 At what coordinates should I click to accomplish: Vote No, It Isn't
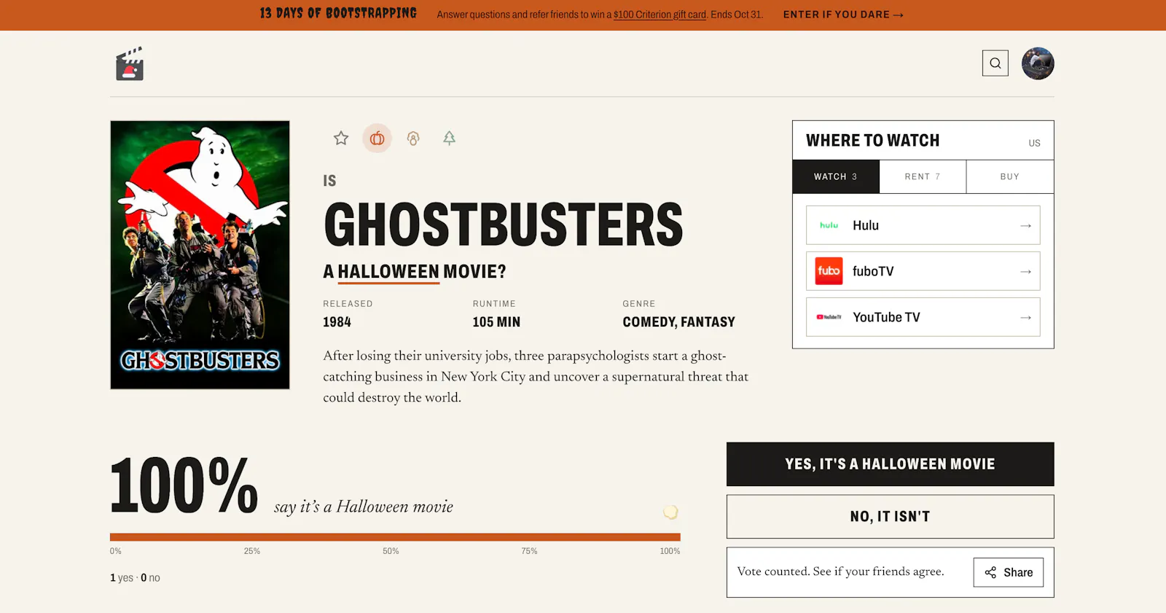pos(890,517)
